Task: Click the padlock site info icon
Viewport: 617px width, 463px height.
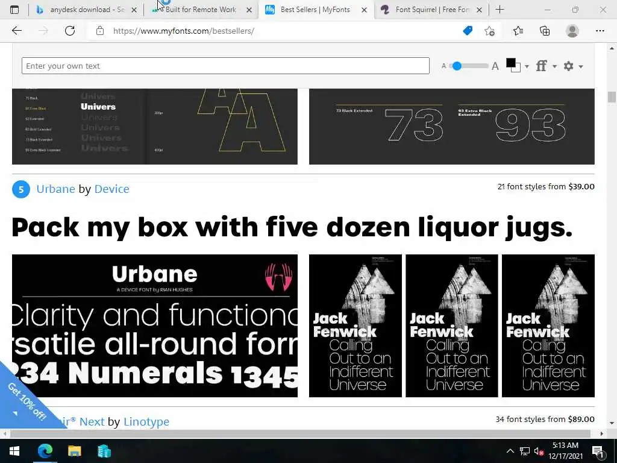Action: pos(100,31)
